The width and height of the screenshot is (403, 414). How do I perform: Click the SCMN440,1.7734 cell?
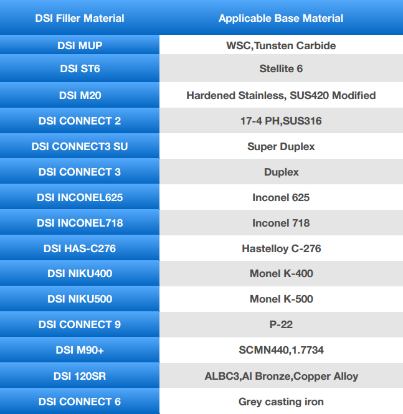click(281, 350)
